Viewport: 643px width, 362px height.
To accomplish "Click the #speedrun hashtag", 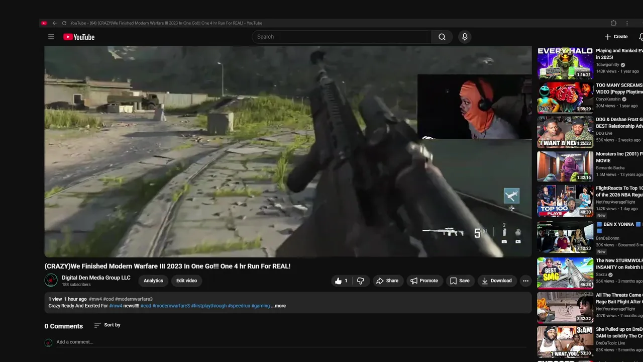I will click(239, 306).
